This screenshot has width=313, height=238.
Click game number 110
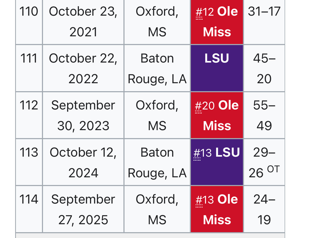point(29,11)
